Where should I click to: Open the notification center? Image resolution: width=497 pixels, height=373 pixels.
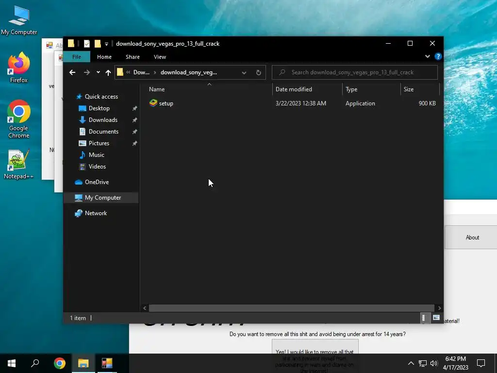pos(481,363)
